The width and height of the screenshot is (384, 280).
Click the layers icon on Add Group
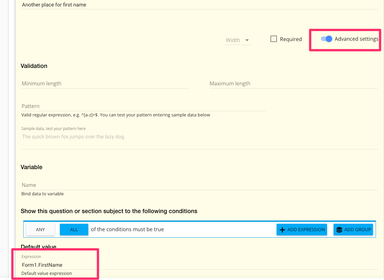(x=339, y=230)
